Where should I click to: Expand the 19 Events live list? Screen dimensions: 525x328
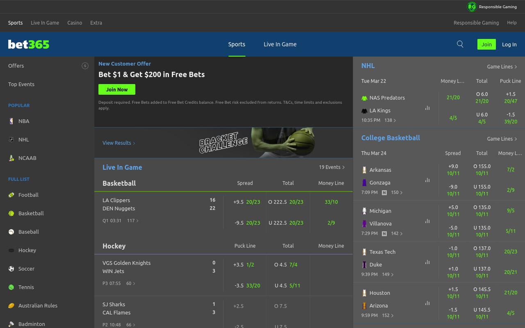coord(332,167)
